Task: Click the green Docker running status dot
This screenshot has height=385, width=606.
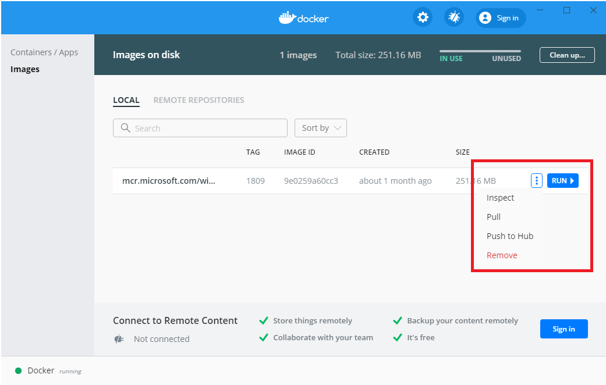Action: pyautogui.click(x=18, y=370)
